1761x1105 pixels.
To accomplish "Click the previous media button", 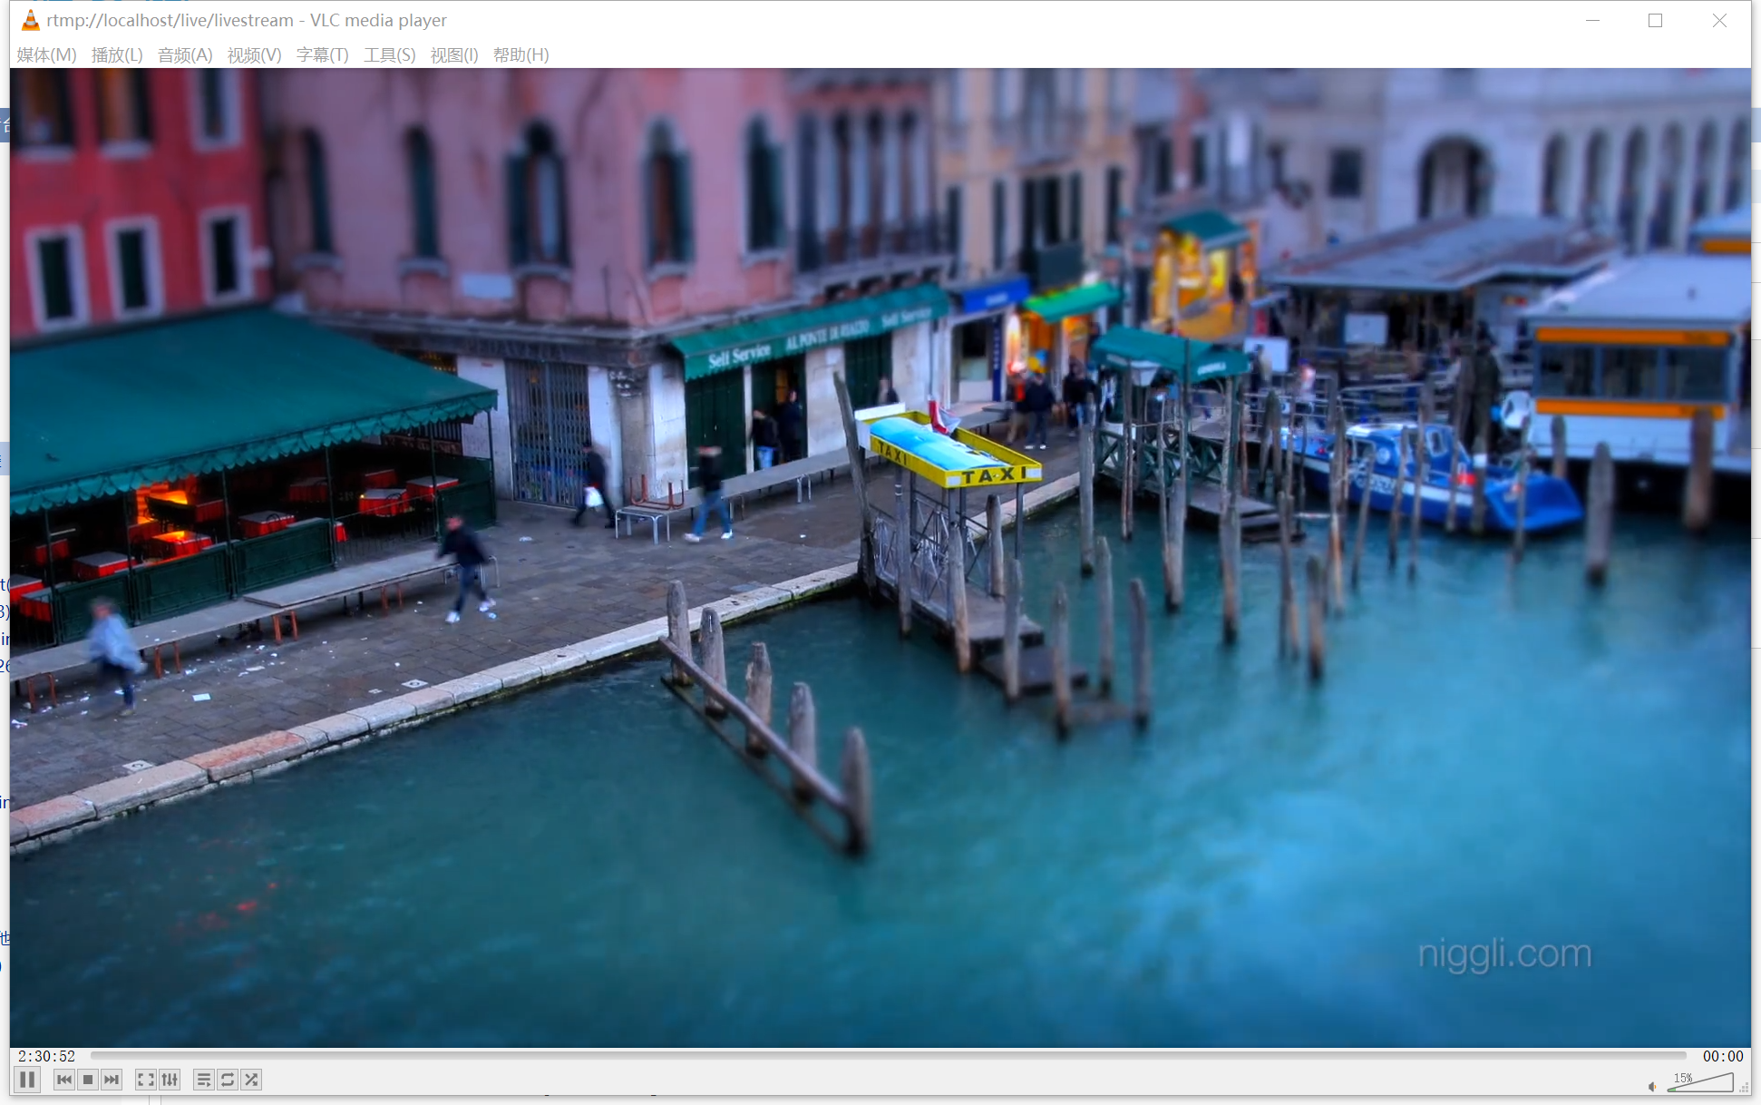I will (x=63, y=1080).
